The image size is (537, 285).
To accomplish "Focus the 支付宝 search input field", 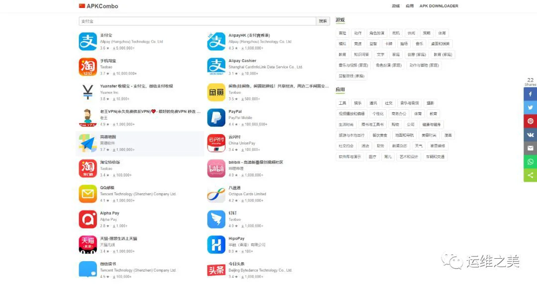I will (197, 21).
